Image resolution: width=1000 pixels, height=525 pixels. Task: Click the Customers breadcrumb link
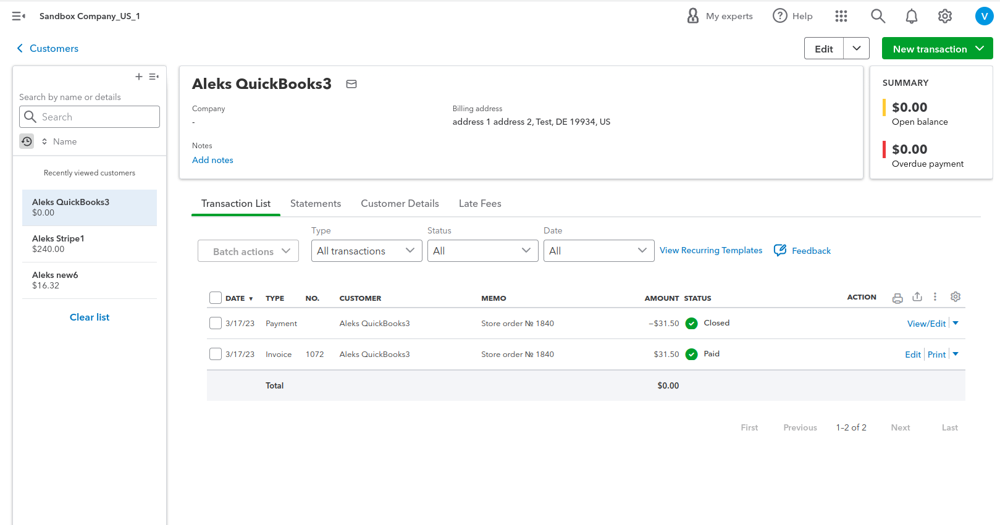(x=54, y=48)
